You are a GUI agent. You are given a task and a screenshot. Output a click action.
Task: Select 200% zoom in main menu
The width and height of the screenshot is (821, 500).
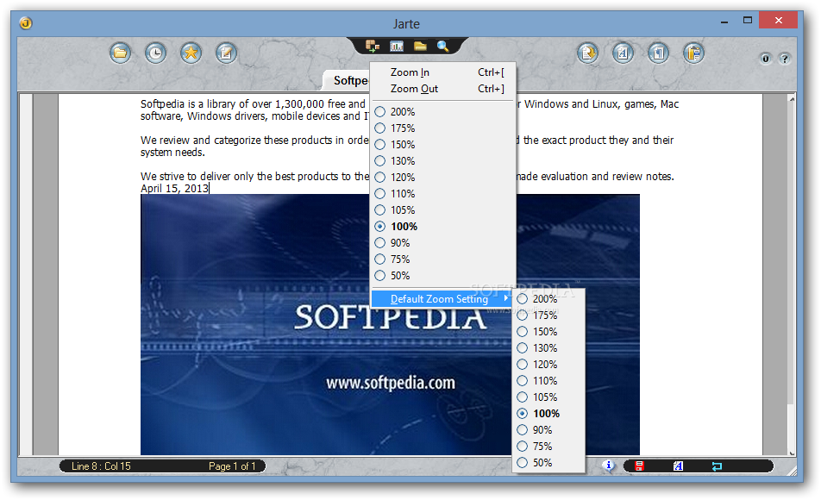pos(442,111)
